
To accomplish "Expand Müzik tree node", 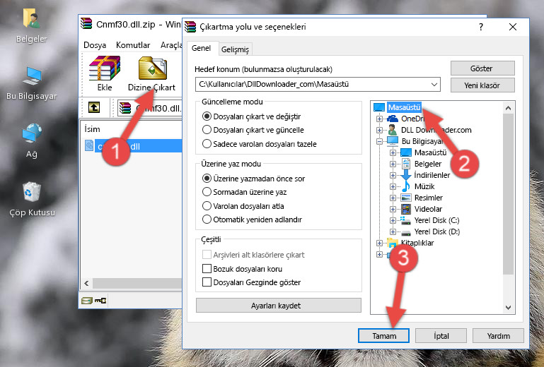I will [393, 186].
